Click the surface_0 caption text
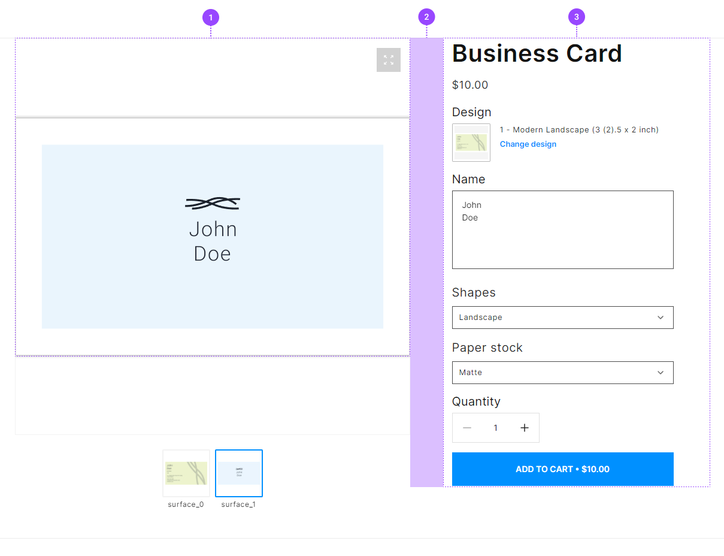This screenshot has height=556, width=724. [x=186, y=504]
